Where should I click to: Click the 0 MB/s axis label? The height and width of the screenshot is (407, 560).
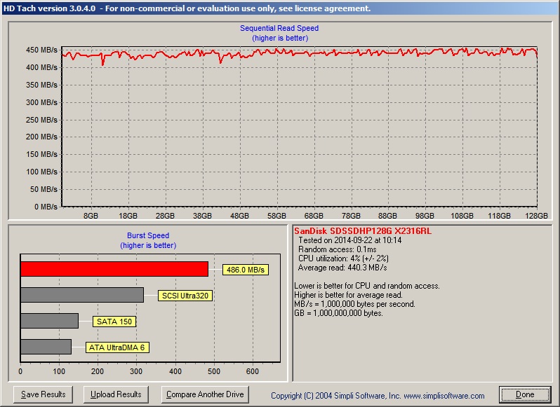click(46, 207)
